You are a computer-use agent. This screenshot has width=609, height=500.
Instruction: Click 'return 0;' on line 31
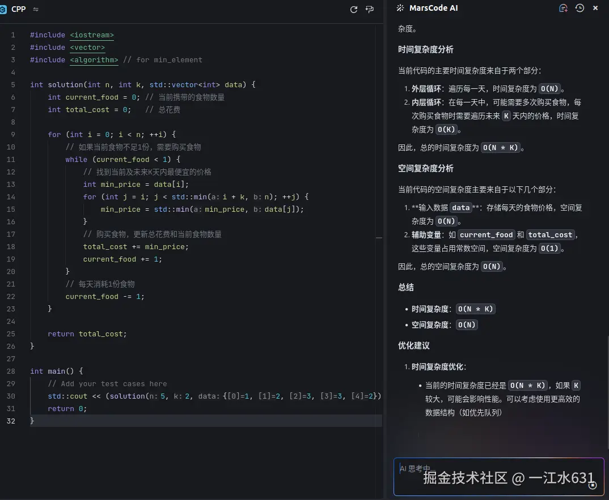point(67,408)
